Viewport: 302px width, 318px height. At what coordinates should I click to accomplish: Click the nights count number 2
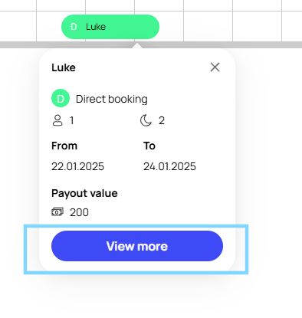[x=162, y=120]
